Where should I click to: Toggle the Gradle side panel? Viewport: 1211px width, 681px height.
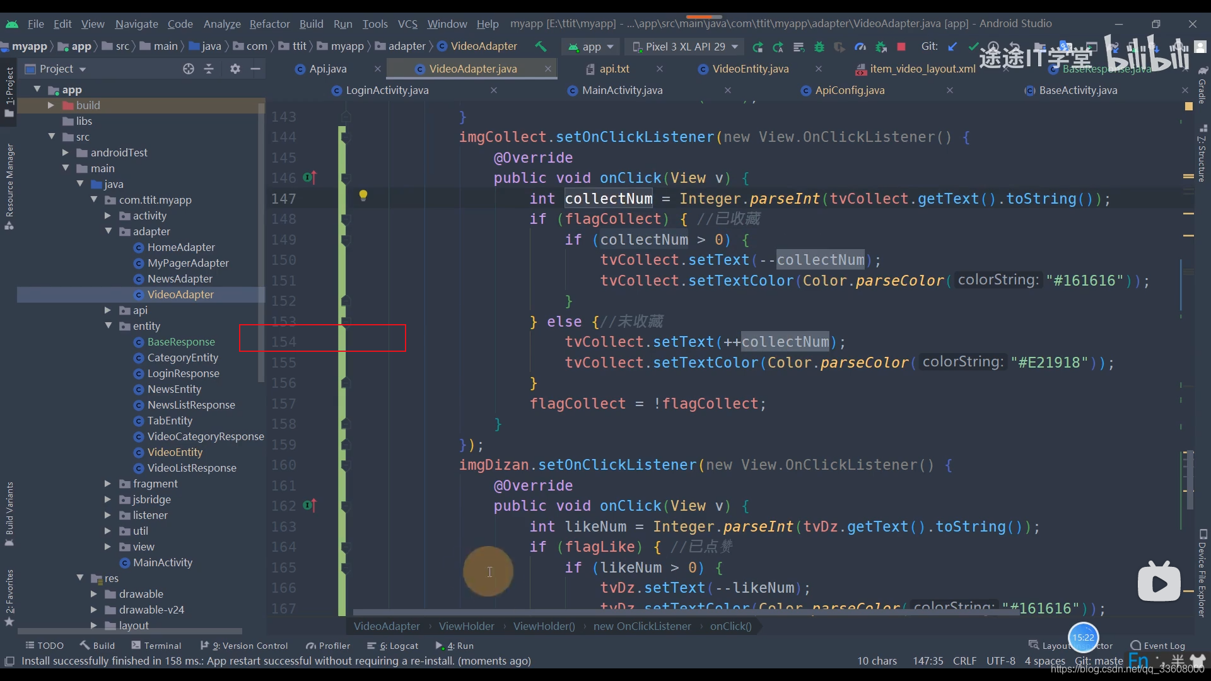coord(1202,85)
